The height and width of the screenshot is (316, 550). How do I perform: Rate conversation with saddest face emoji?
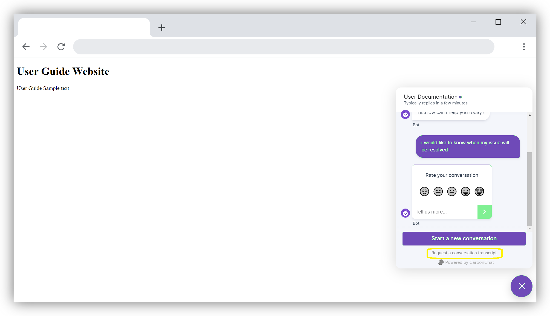pyautogui.click(x=424, y=191)
